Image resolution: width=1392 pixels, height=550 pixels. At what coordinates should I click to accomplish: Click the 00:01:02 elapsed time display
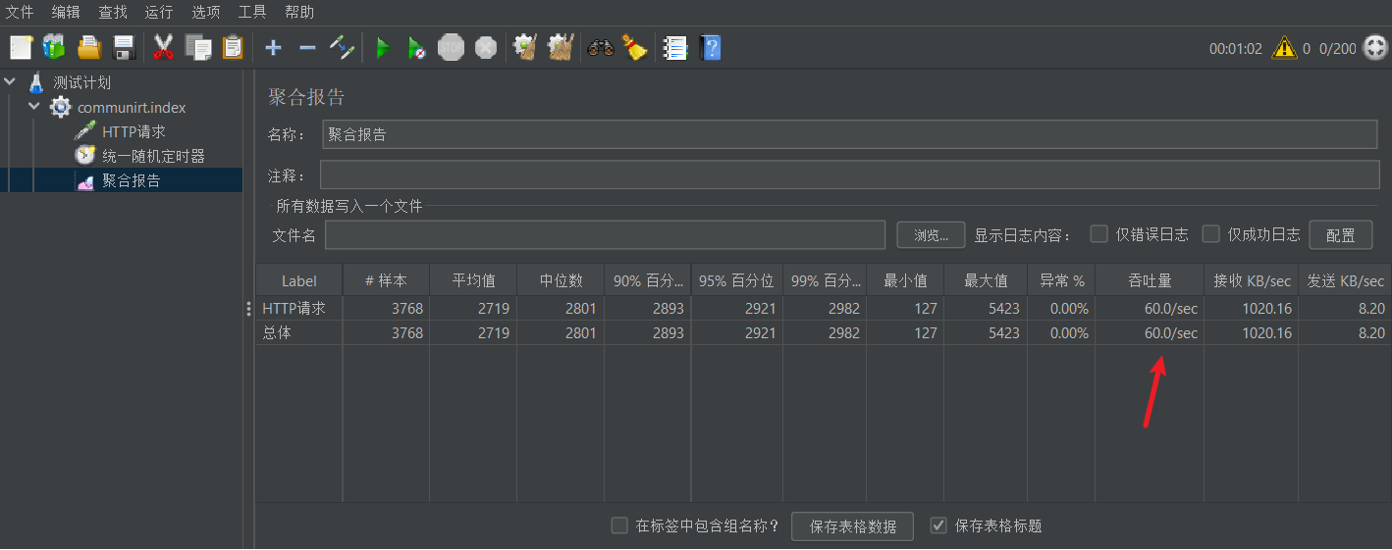pyautogui.click(x=1235, y=48)
